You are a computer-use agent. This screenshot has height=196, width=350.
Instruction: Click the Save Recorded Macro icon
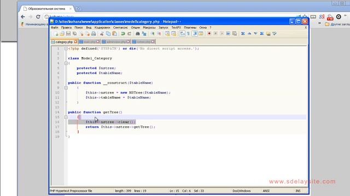point(235,34)
